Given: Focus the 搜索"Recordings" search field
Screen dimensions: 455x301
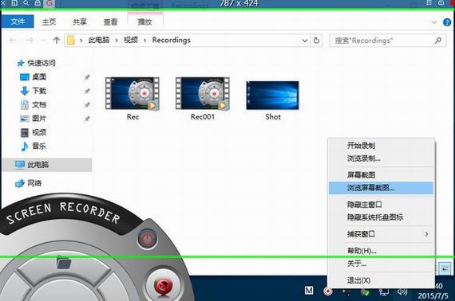Looking at the screenshot, I should [388, 41].
